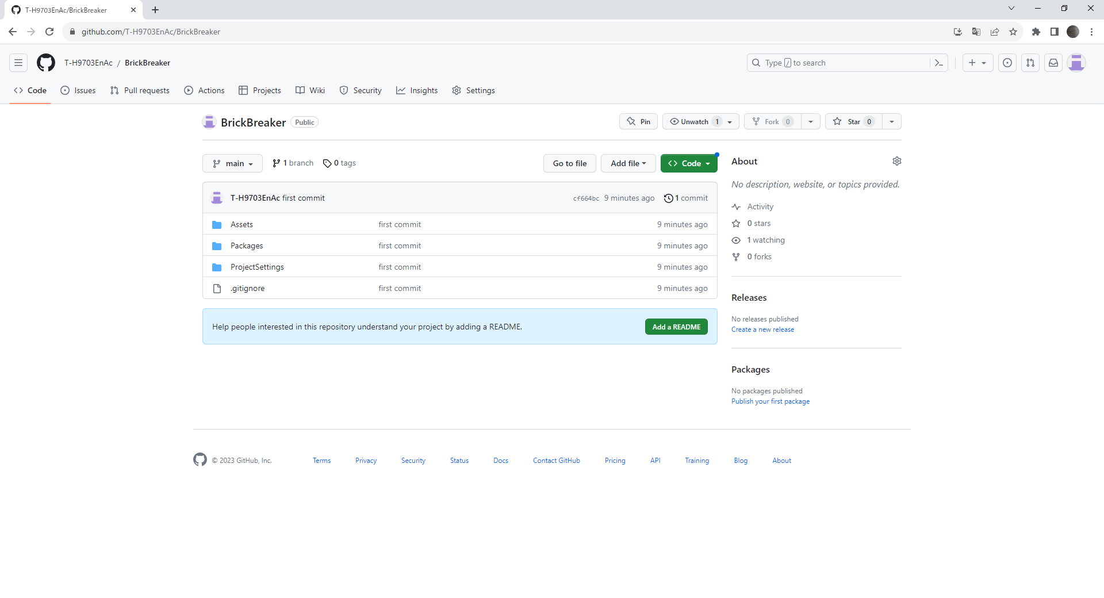Image resolution: width=1104 pixels, height=598 pixels.
Task: Select the Code tab
Action: pyautogui.click(x=30, y=90)
